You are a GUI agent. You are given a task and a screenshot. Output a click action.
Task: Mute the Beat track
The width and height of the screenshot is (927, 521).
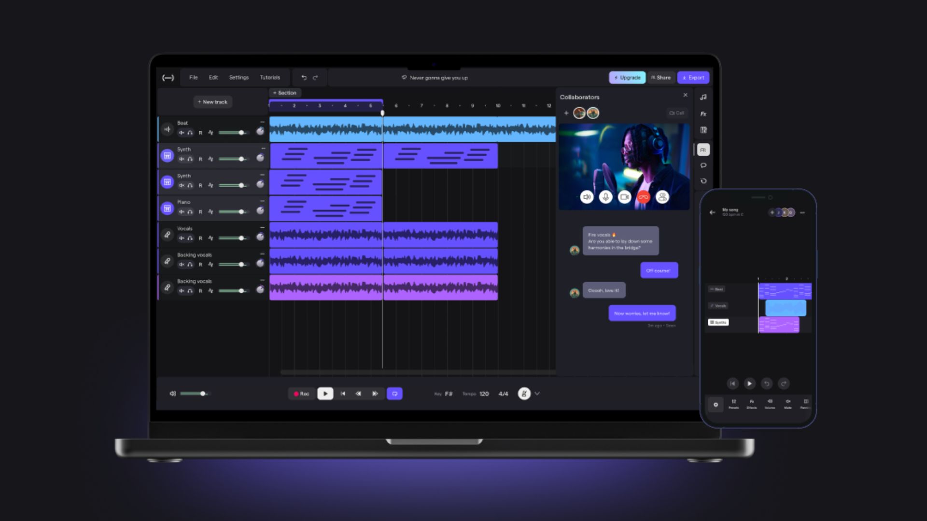click(x=182, y=132)
